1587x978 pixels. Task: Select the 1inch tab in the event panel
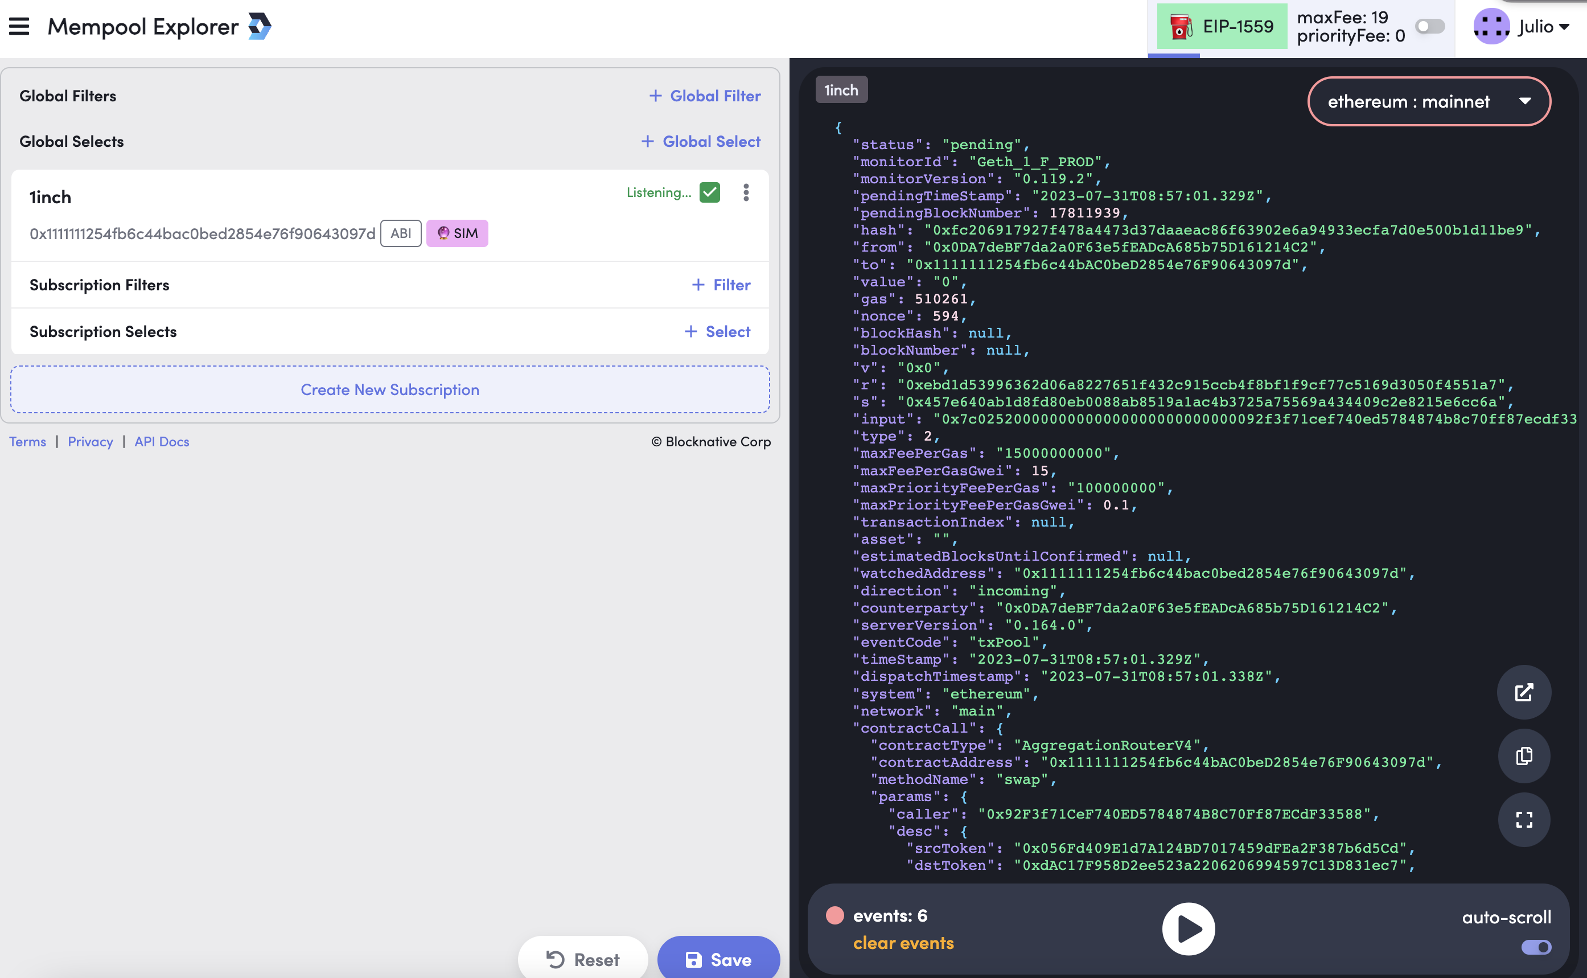click(x=841, y=89)
